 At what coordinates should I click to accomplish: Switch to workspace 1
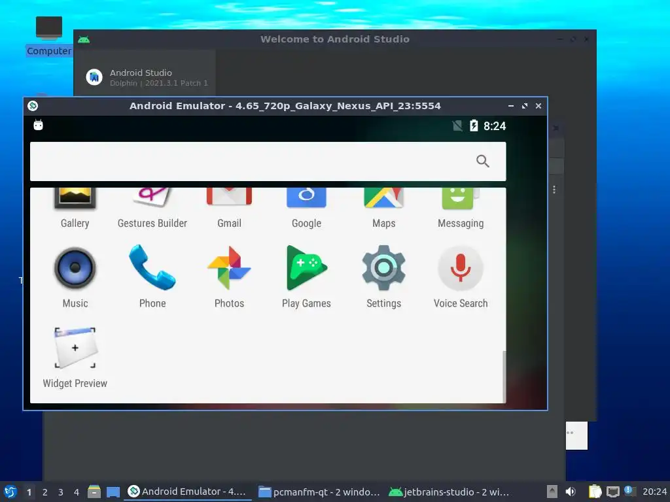(29, 492)
